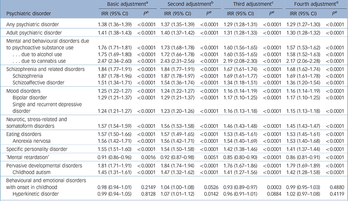This screenshot has height=201, width=348.
Task: Click the 'Basic adjustment' column header
Action: pyautogui.click(x=122, y=4)
